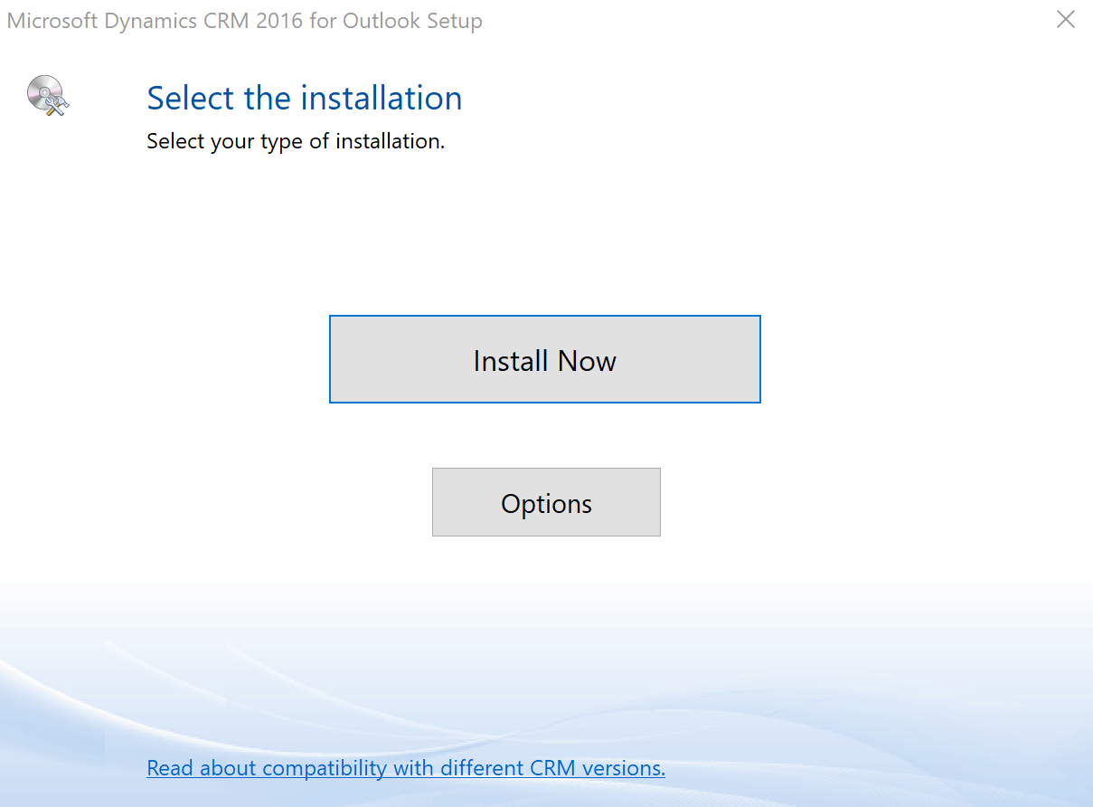Close the CRM for Outlook Setup window
This screenshot has height=807, width=1093.
click(1066, 20)
